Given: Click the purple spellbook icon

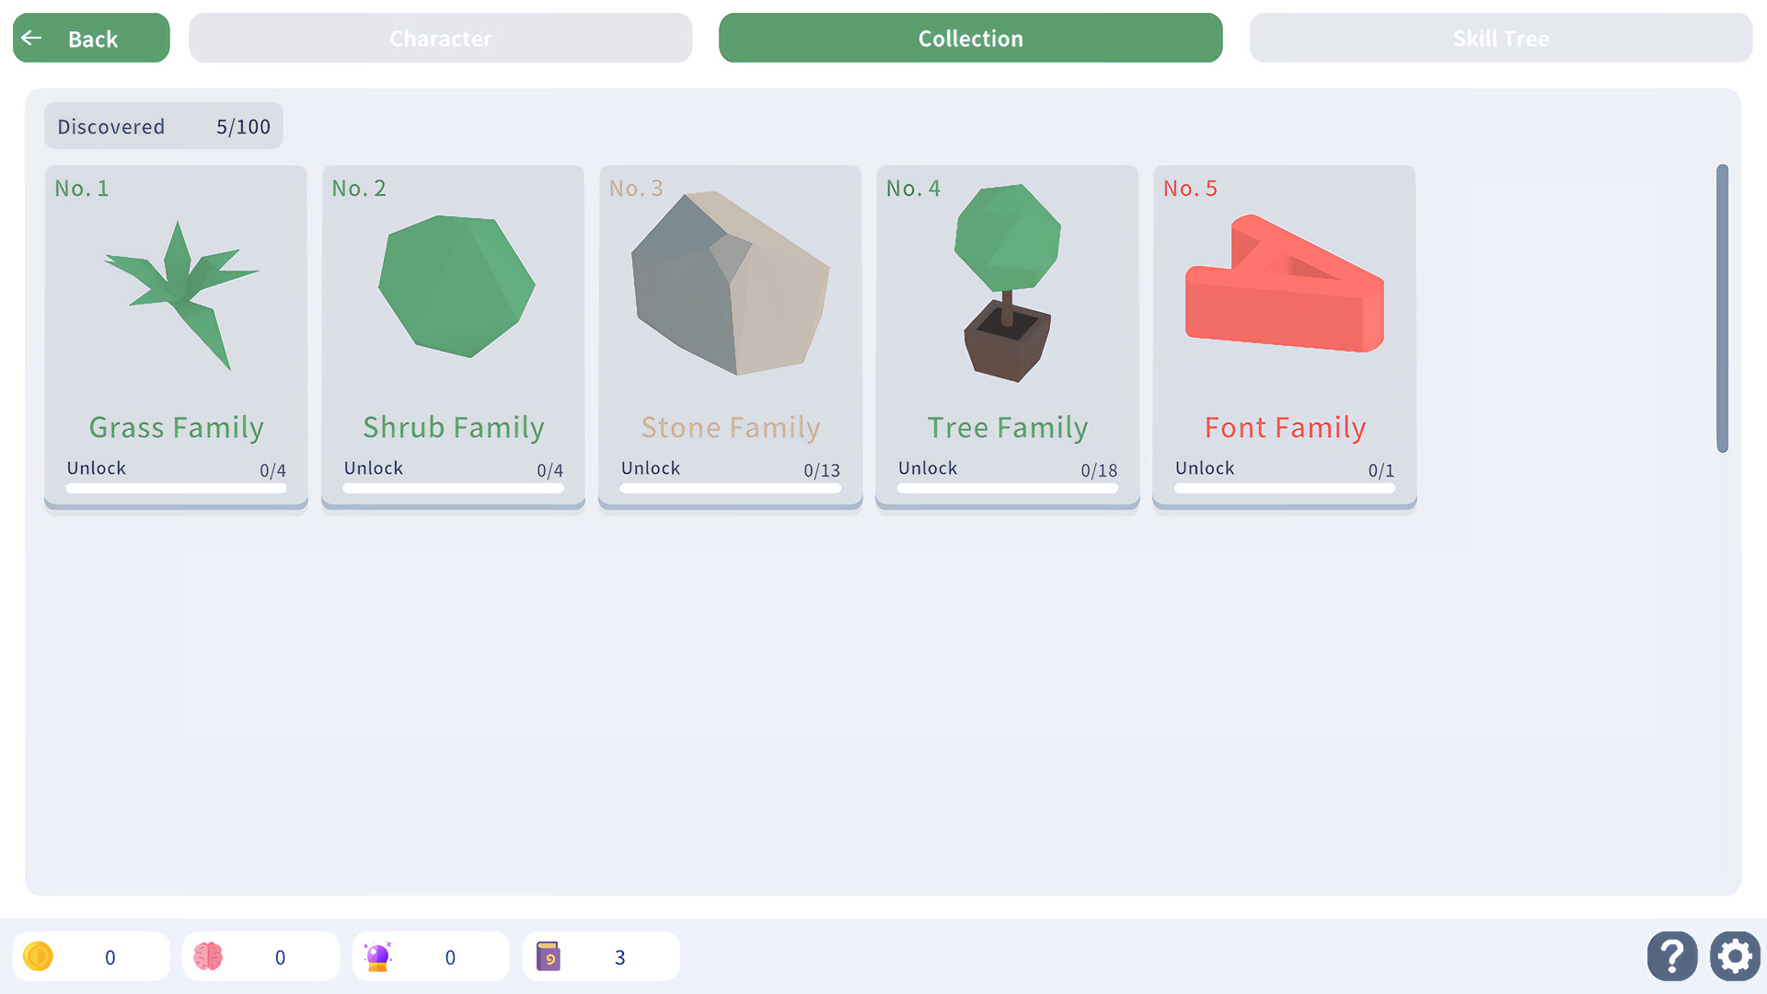Looking at the screenshot, I should (549, 957).
